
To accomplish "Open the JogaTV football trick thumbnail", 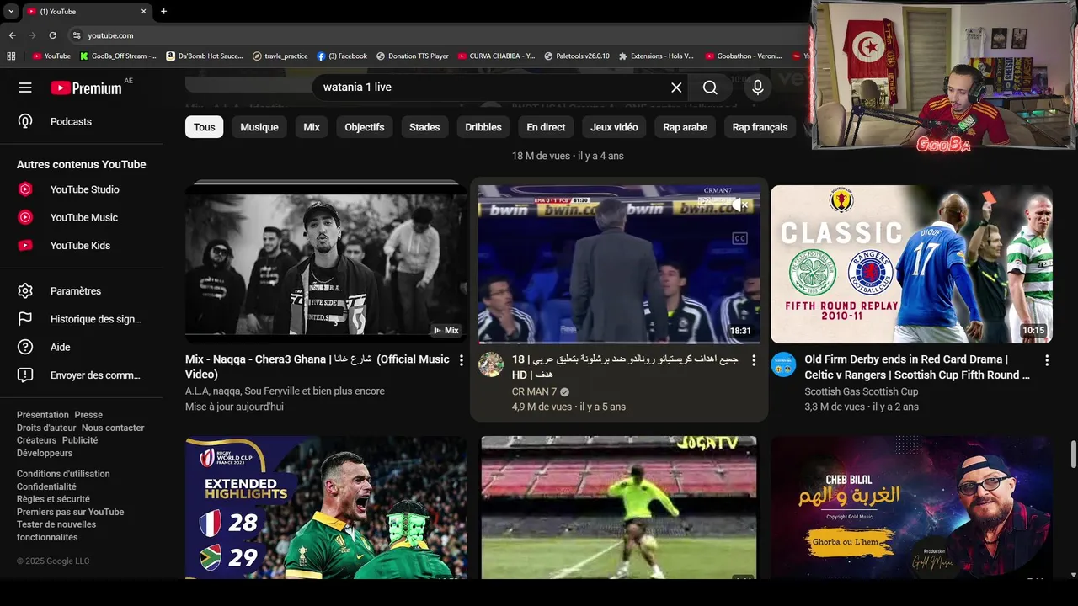I will (619, 508).
